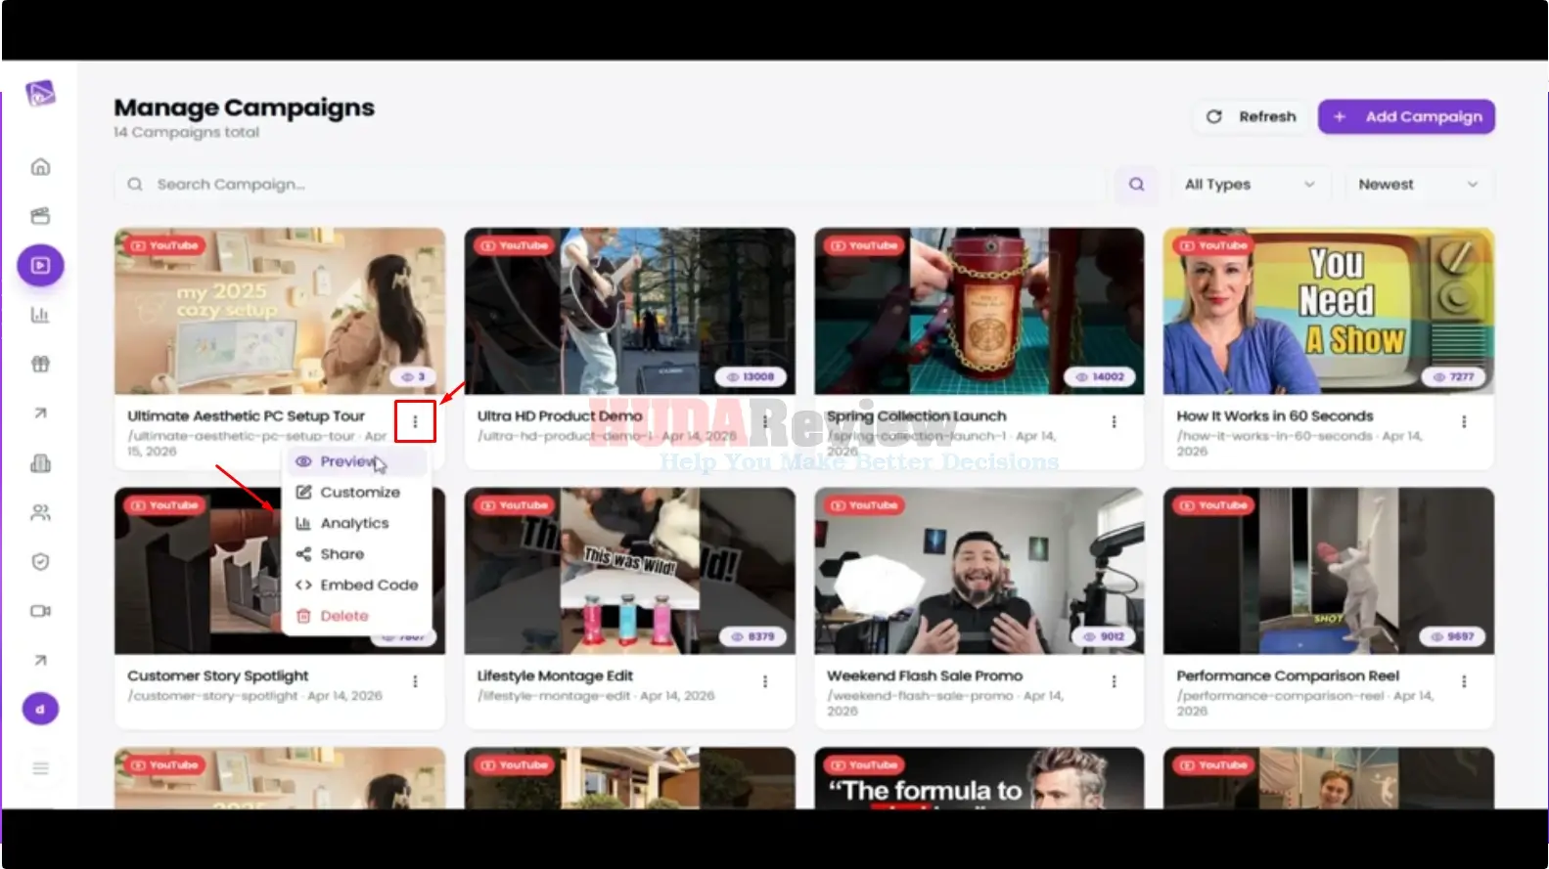Choose Delete from the context menu
The height and width of the screenshot is (869, 1549).
coord(356,616)
